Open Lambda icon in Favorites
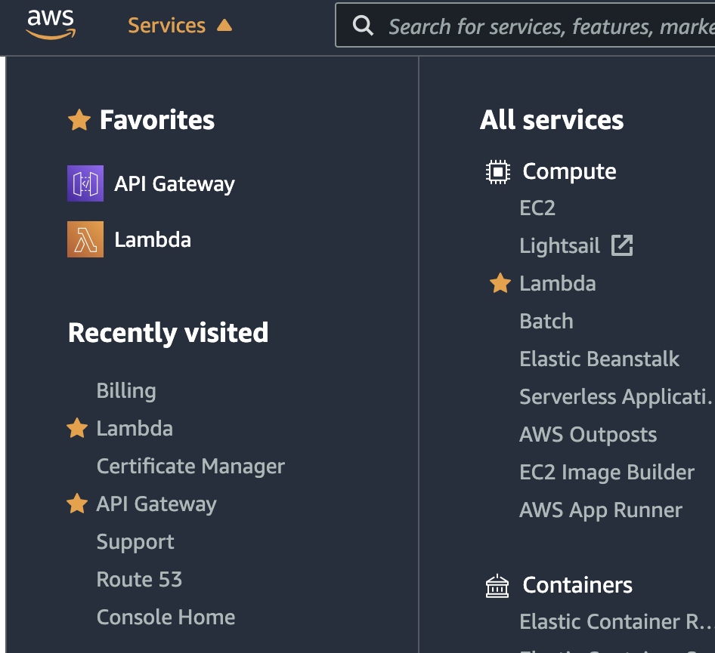The height and width of the screenshot is (653, 715). [x=85, y=239]
